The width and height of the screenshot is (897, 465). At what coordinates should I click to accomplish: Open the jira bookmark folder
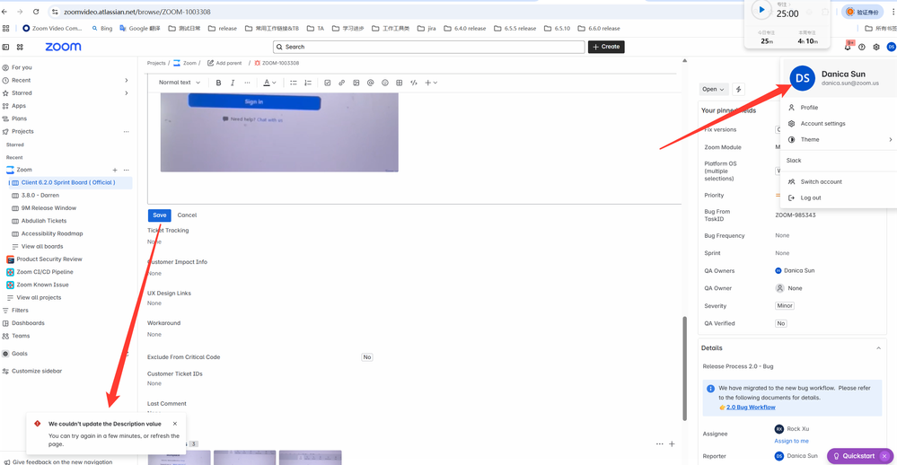pyautogui.click(x=427, y=29)
